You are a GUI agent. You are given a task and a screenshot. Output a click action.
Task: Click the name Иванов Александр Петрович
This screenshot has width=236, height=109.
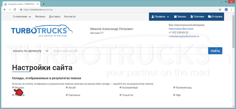[x=112, y=29]
